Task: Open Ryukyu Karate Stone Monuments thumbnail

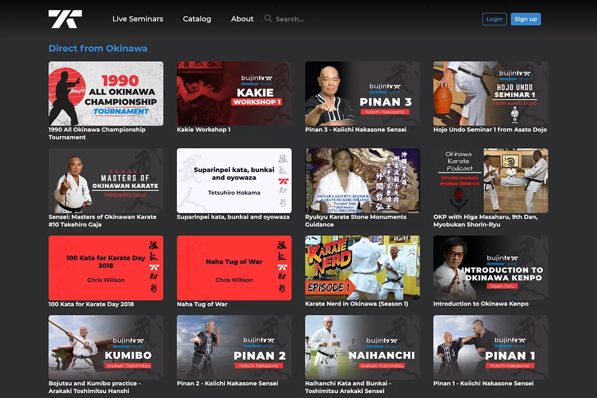Action: tap(362, 181)
